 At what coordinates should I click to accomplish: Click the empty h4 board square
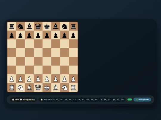coord(73,61)
